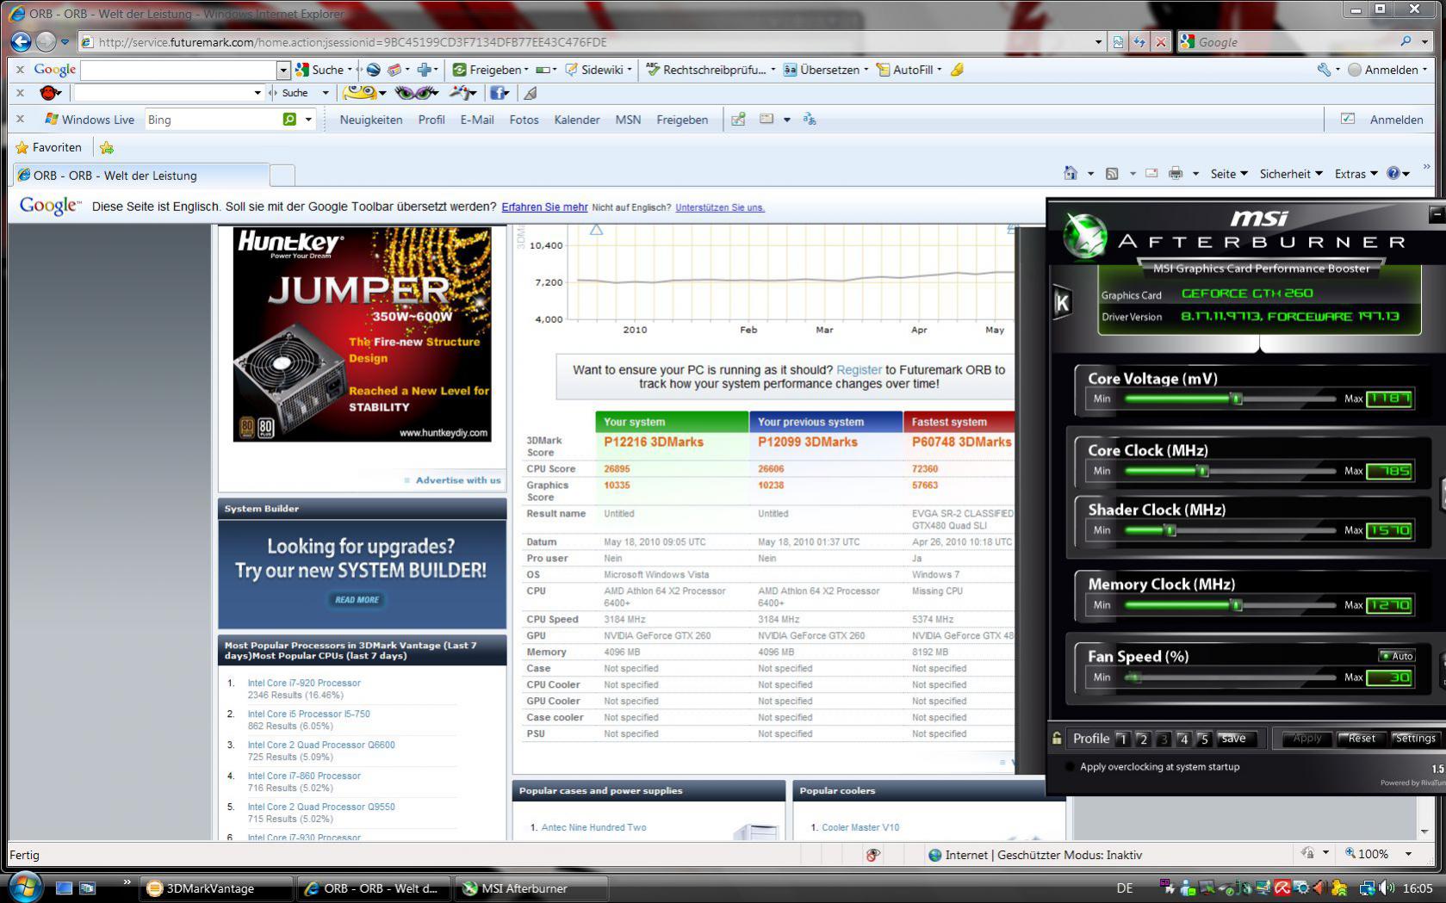This screenshot has height=903, width=1446.
Task: Click into the Bing search field
Action: coord(212,120)
